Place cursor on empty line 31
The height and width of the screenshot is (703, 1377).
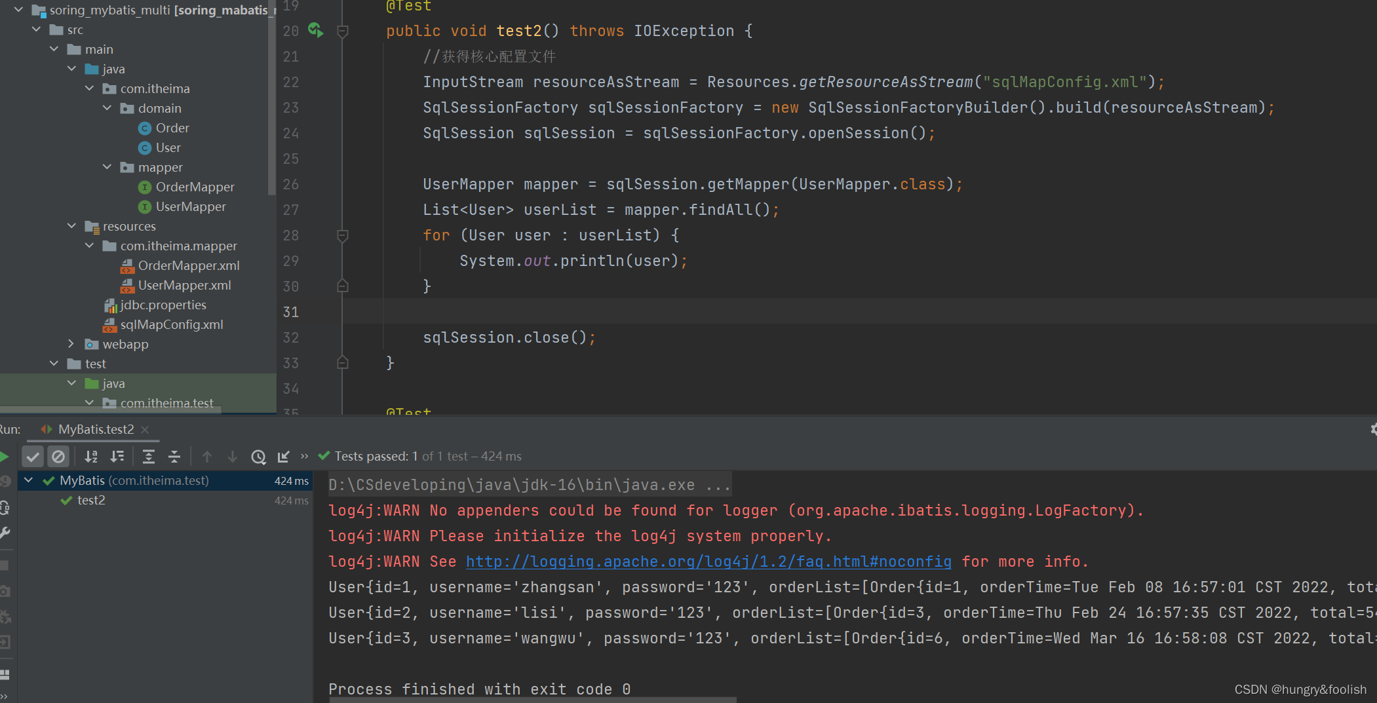pos(859,312)
